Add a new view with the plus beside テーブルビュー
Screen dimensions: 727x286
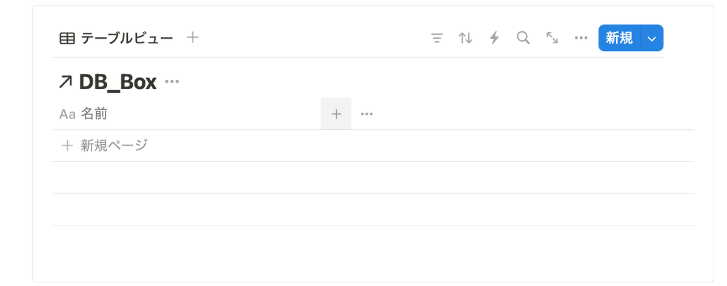coord(193,38)
